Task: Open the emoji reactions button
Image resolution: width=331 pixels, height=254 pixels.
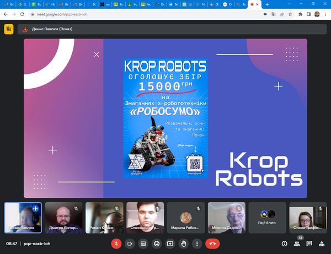Action: [157, 243]
